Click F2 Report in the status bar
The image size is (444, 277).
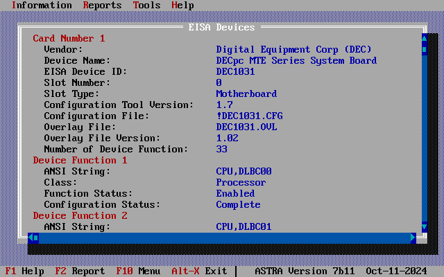click(80, 271)
